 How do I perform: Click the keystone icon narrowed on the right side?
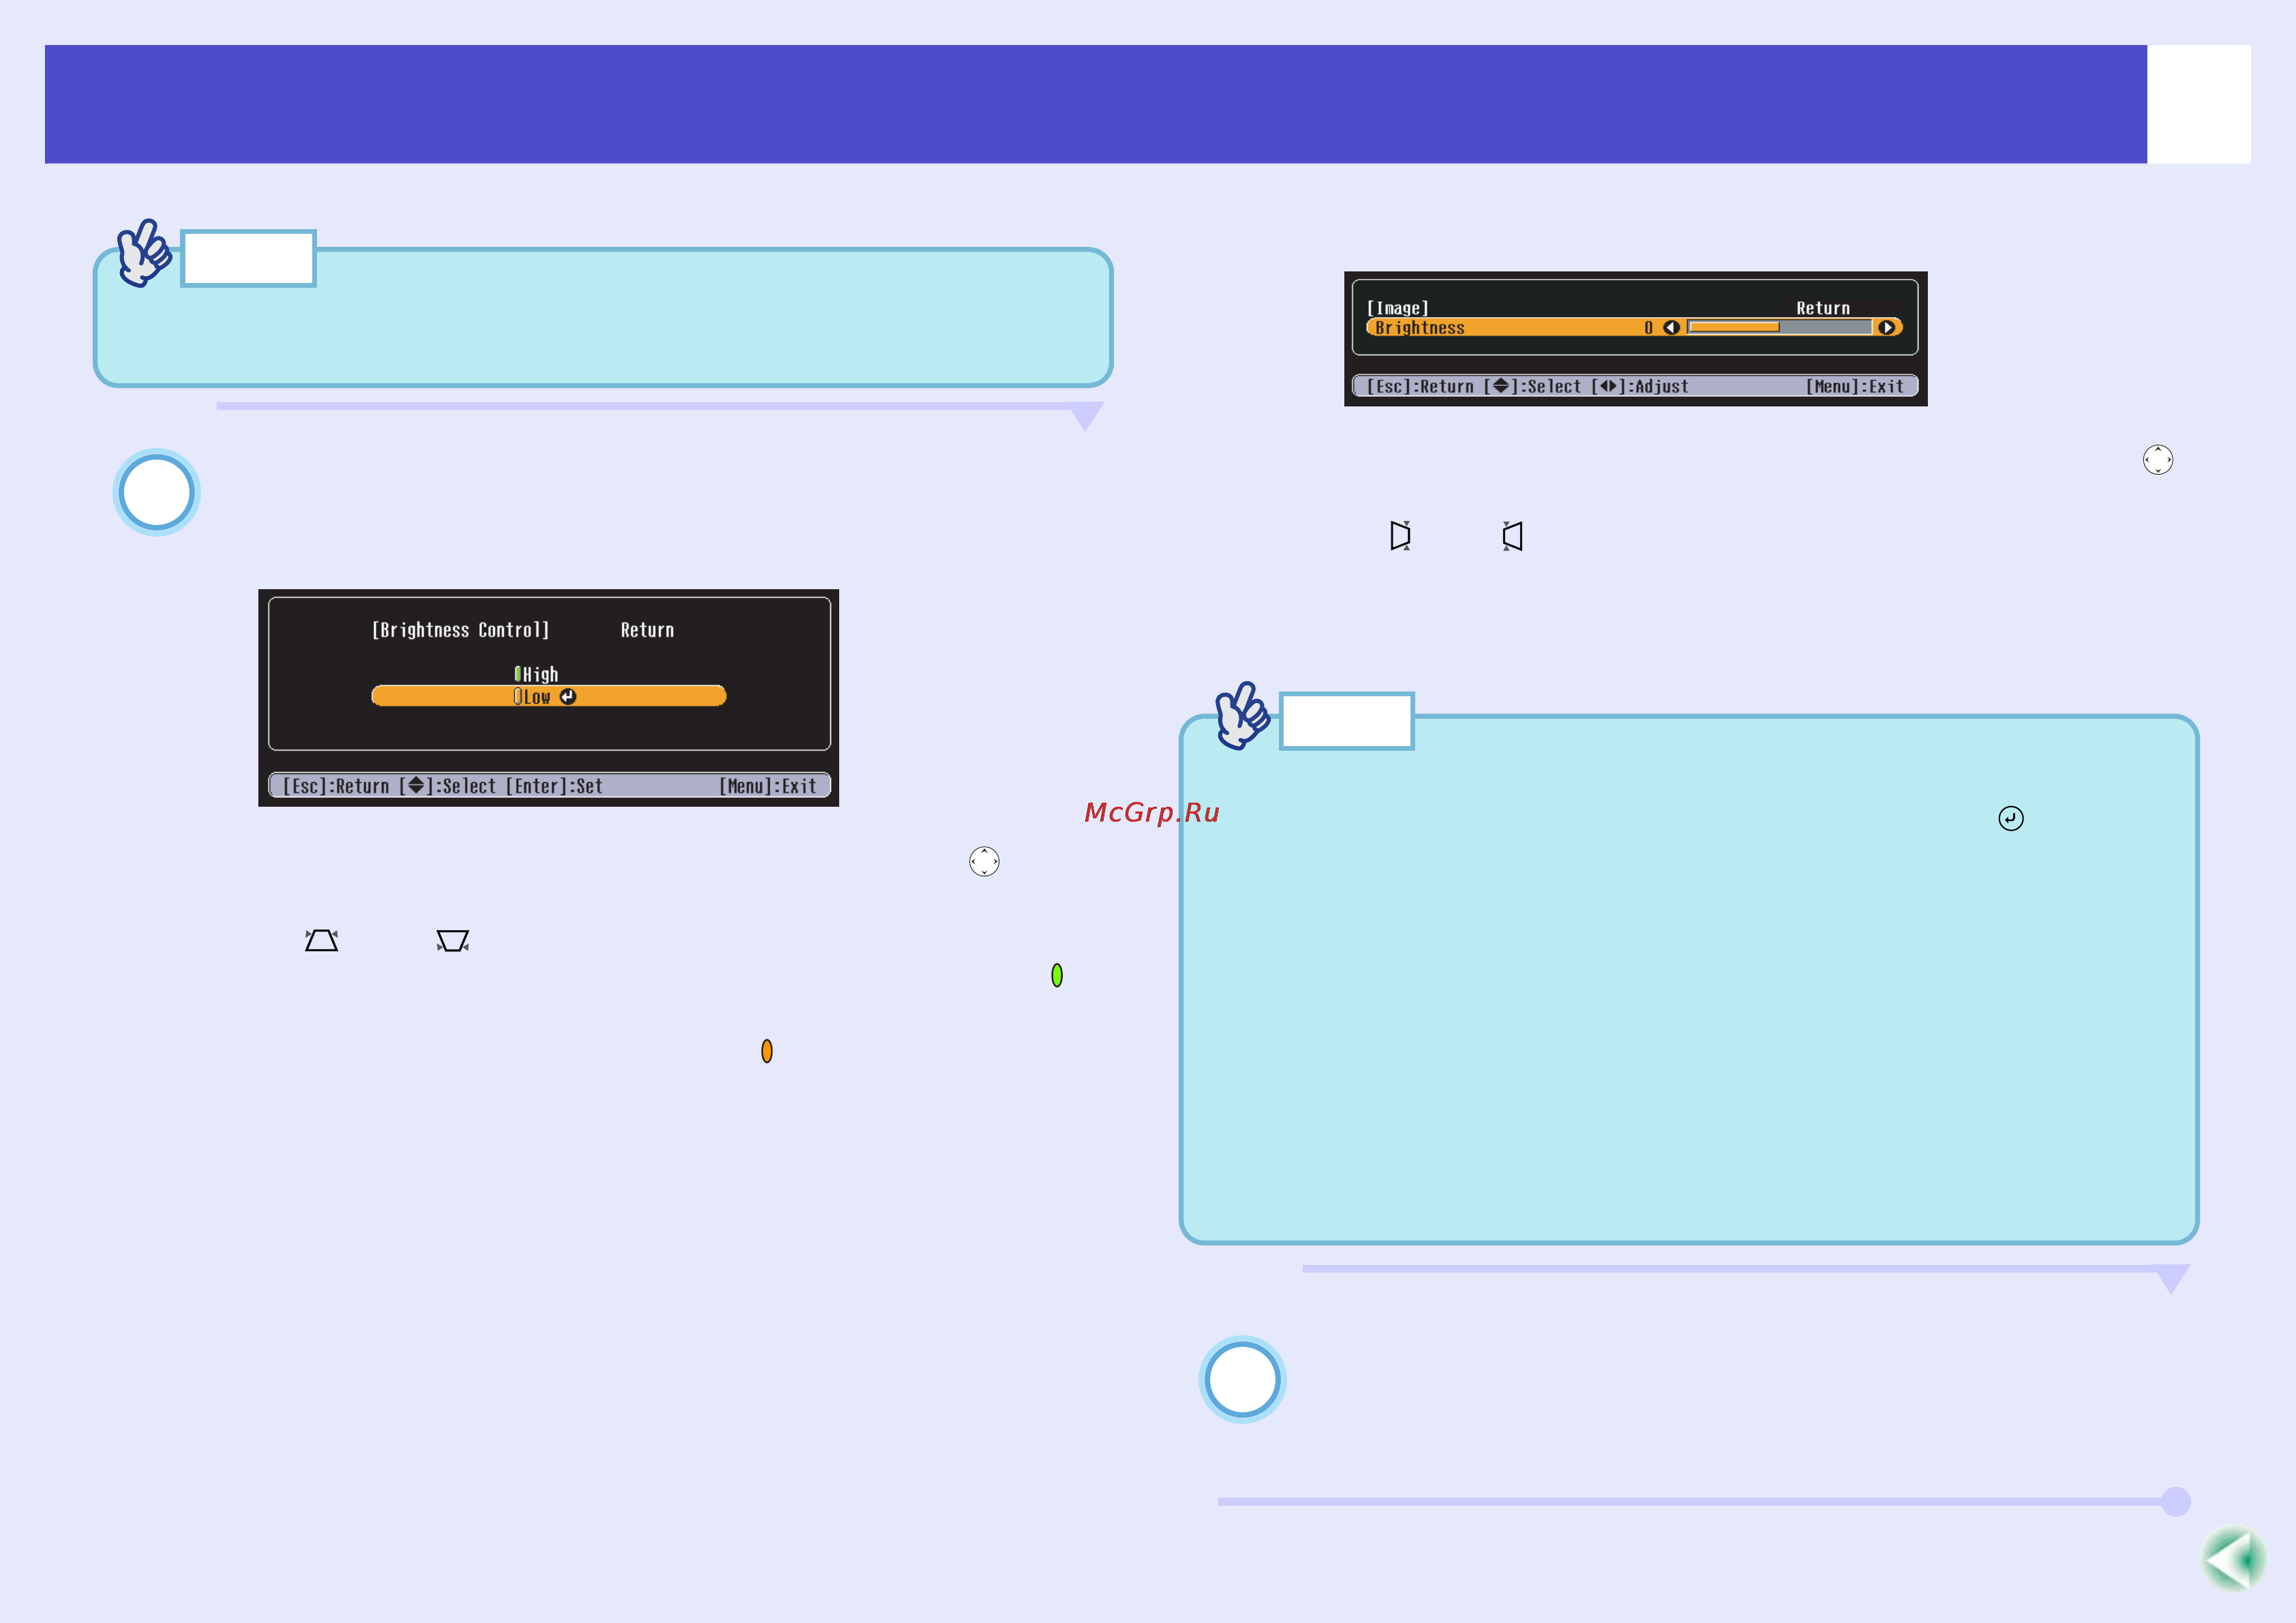(1401, 535)
